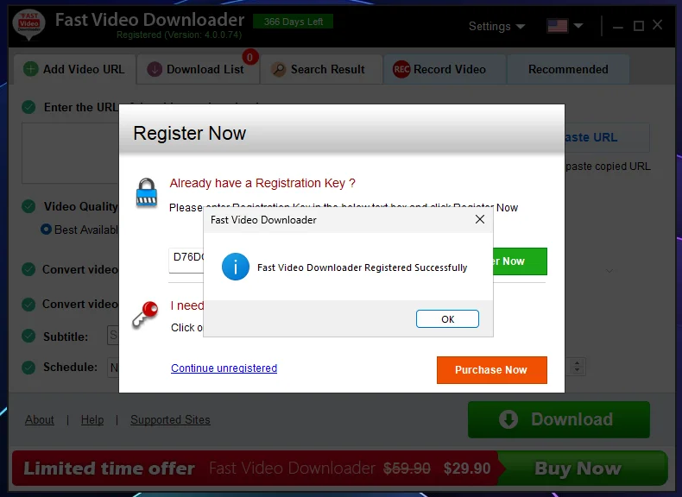Click the video URL text area

70,153
